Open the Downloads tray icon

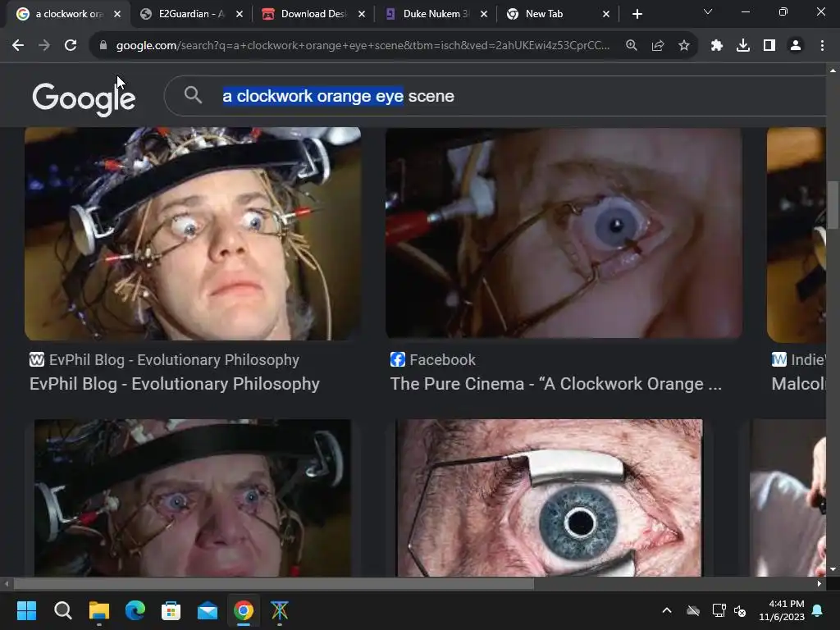coord(743,46)
